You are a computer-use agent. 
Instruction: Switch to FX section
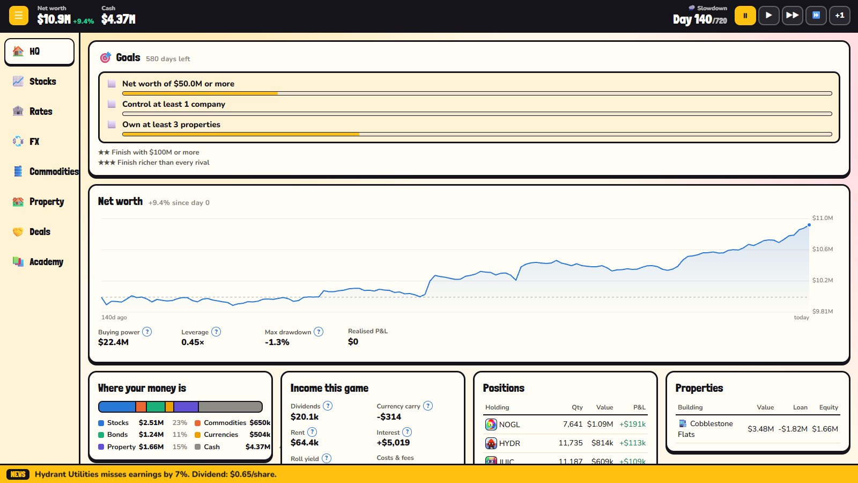click(39, 142)
